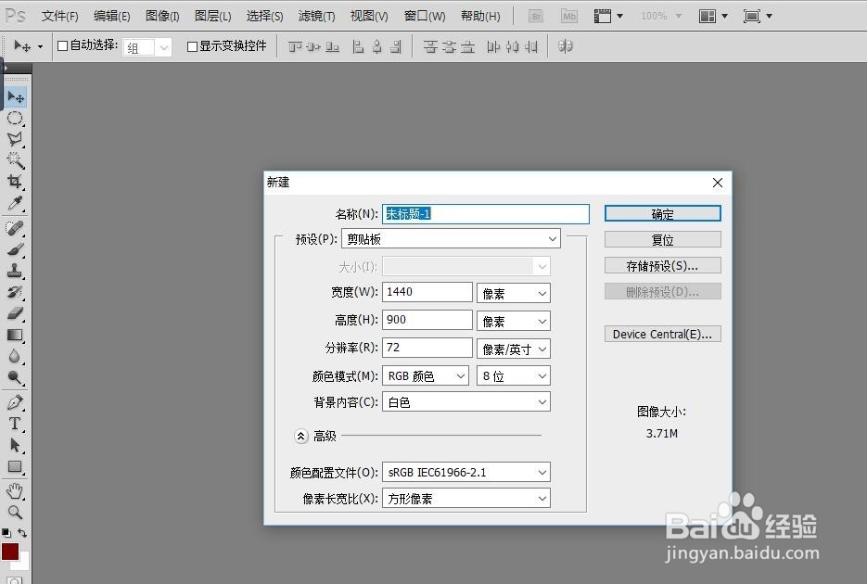This screenshot has height=584, width=867.
Task: Click the 宽度 field showing 1440
Action: (427, 292)
